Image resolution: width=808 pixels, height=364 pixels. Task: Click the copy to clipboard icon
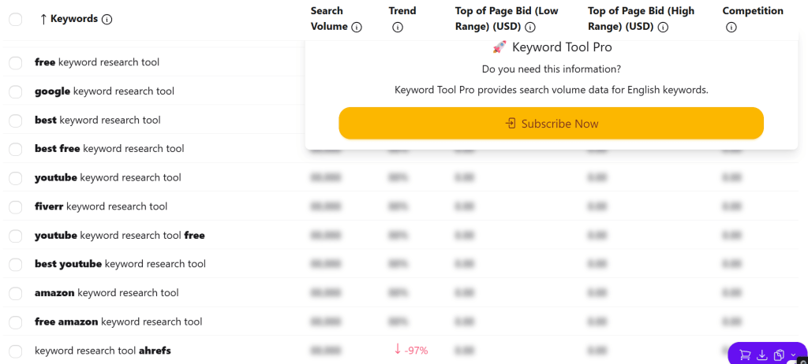tap(779, 355)
